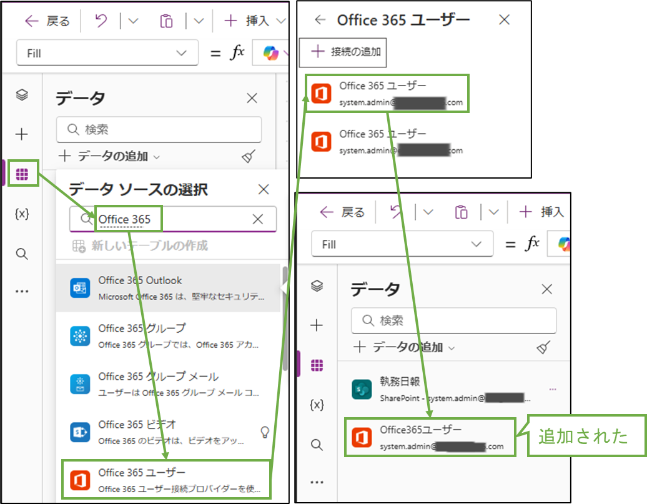The image size is (647, 504).
Task: Select the first Office 365 ユーザー connection
Action: pos(387,93)
